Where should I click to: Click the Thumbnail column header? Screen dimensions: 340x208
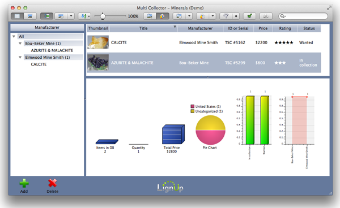(98, 28)
